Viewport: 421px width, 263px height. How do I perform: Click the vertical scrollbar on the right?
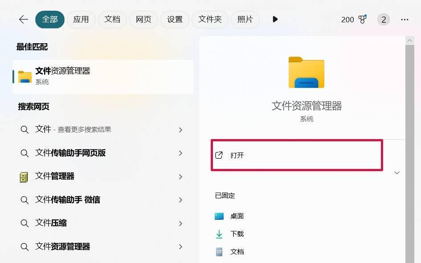[x=410, y=134]
